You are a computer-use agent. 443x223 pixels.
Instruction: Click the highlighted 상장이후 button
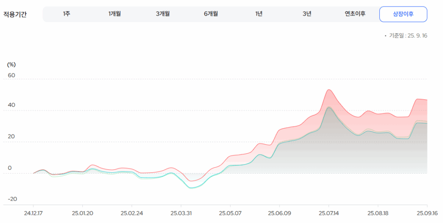403,14
